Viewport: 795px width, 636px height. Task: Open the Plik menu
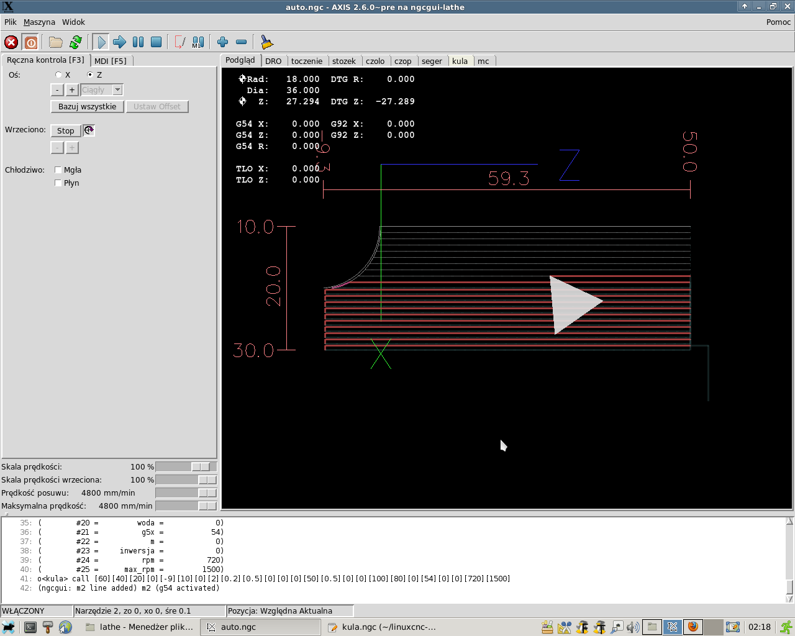[11, 22]
